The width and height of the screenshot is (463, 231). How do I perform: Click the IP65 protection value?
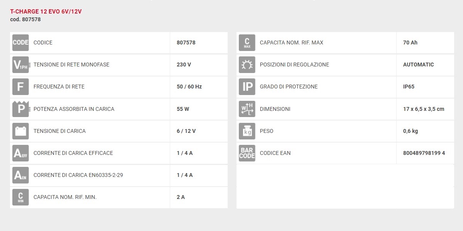[x=409, y=87]
